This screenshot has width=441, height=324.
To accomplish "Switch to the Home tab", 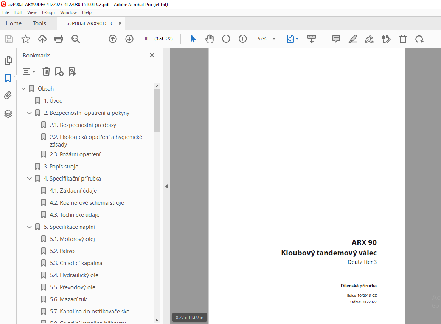I will click(14, 23).
